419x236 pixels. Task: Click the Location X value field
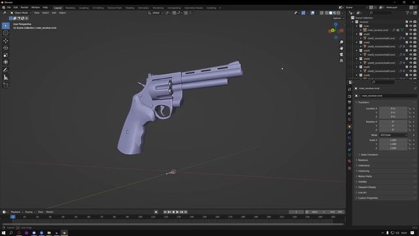tap(393, 109)
